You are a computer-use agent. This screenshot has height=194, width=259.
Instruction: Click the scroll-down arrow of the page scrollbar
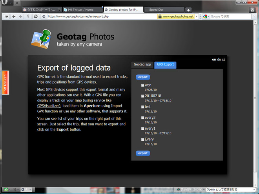[255, 185]
